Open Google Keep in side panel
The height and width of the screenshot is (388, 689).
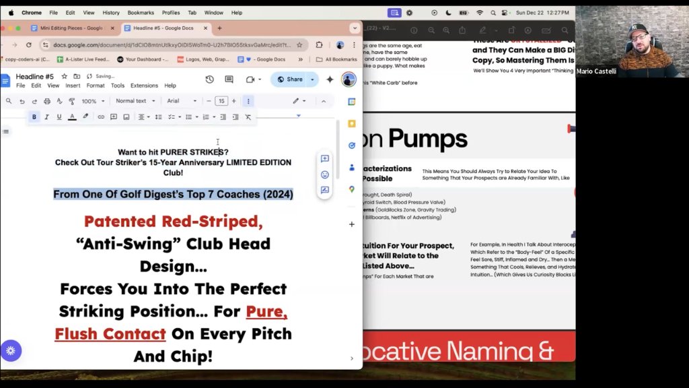(x=351, y=124)
